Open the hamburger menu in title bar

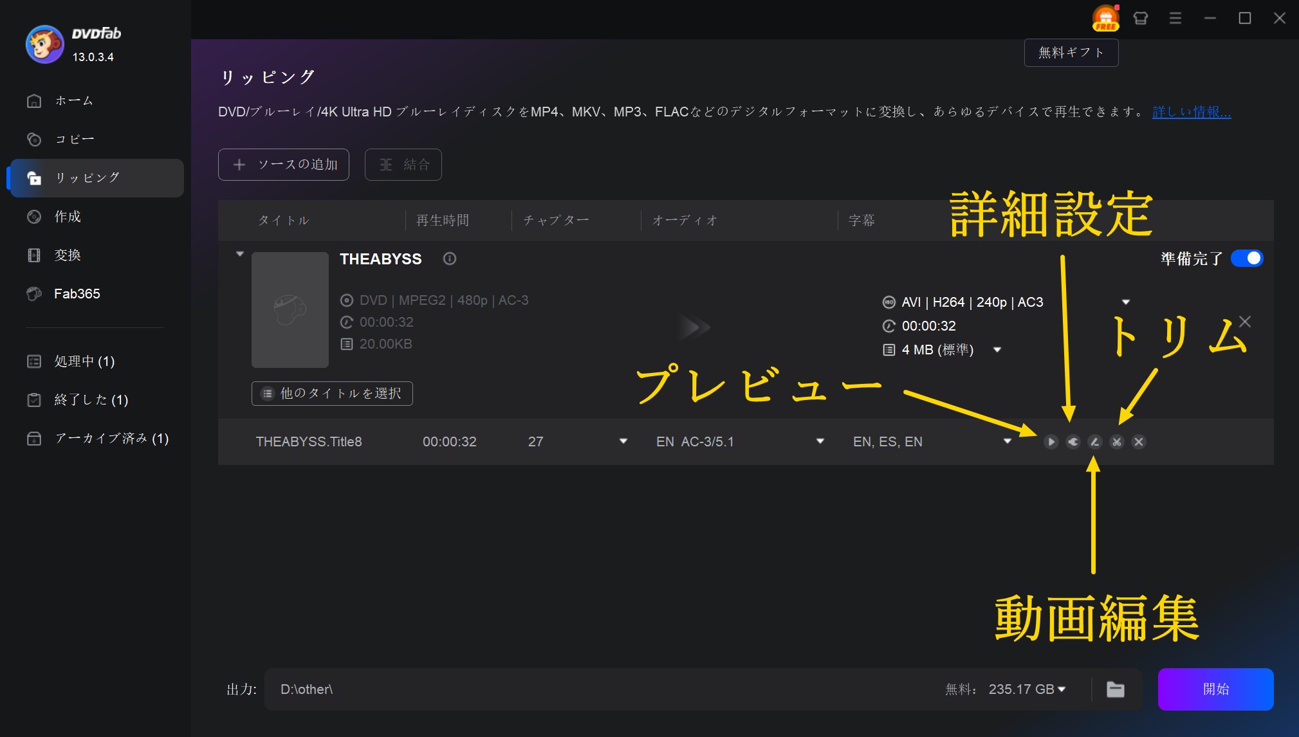1175,18
